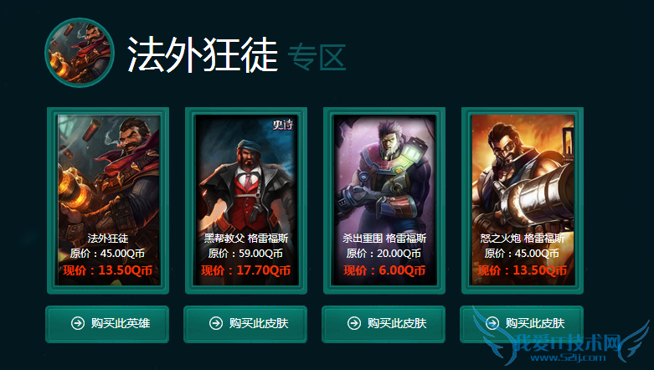Click arrow icon on 杀出重围 buy button
Screen dimensions: 654x370
[354, 323]
